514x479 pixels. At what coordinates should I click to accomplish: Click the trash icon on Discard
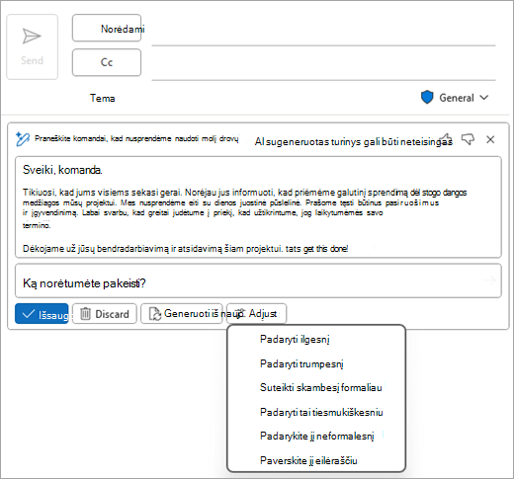(x=85, y=314)
